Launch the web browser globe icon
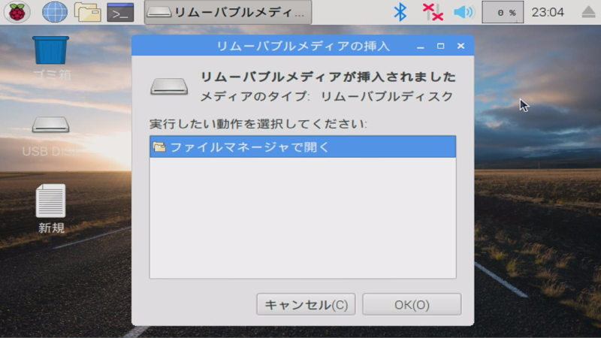601x338 pixels. (54, 12)
